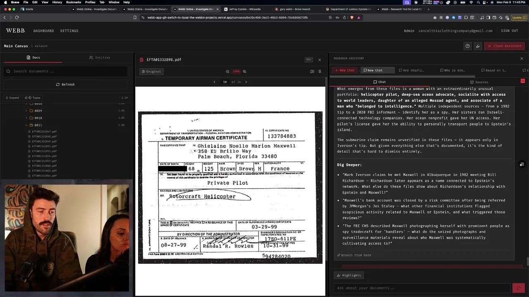Open file EFTA01332862.pdf
The width and height of the screenshot is (529, 297).
click(44, 171)
